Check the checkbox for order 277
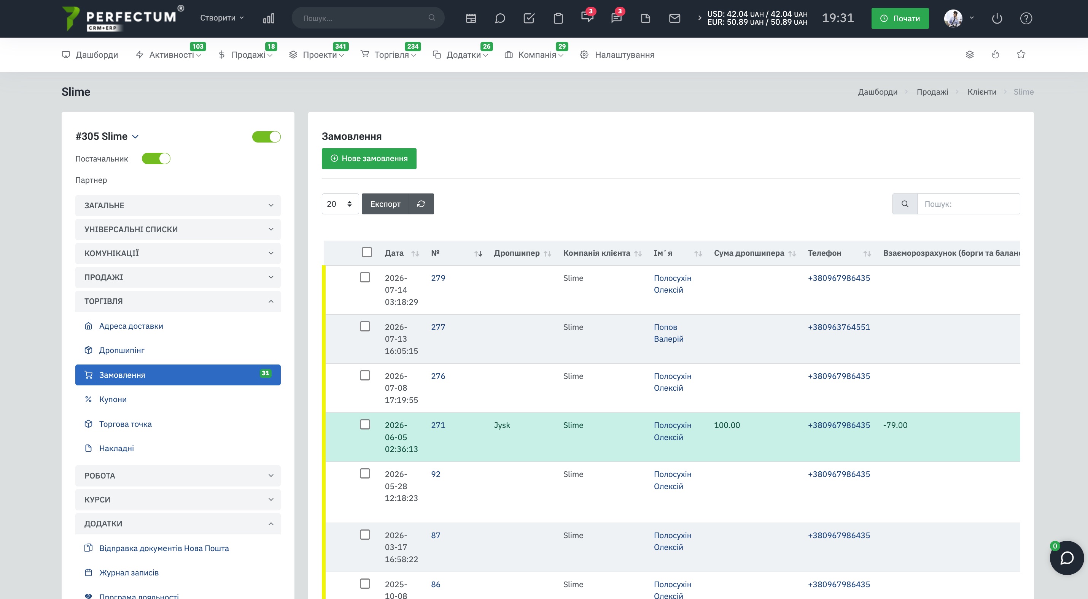1088x599 pixels. [365, 326]
